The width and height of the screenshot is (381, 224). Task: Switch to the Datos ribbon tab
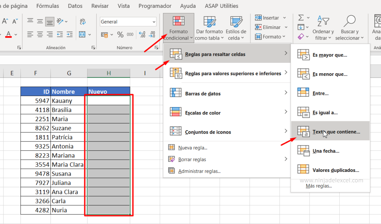[75, 6]
